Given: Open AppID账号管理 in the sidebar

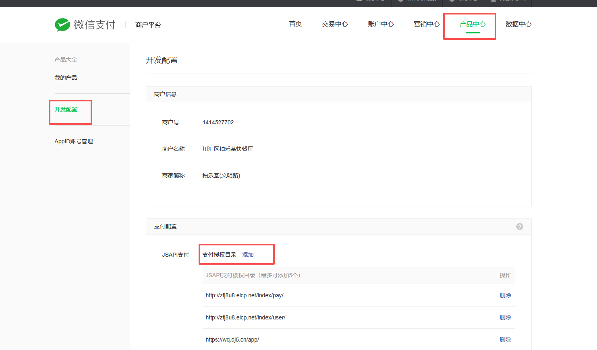Looking at the screenshot, I should point(74,141).
